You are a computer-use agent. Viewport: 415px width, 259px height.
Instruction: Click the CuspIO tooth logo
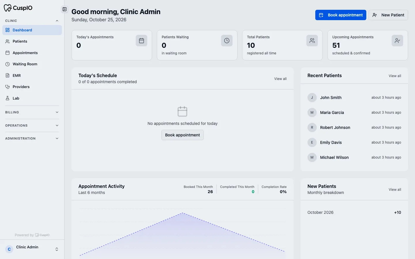(x=7, y=8)
